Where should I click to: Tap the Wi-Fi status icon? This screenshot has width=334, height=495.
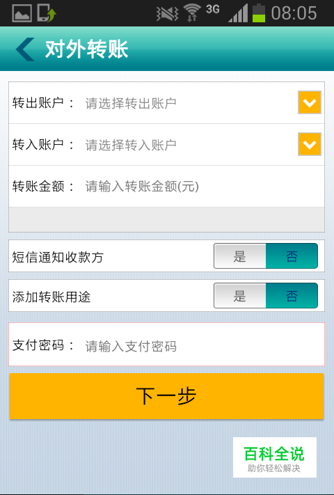tap(192, 13)
